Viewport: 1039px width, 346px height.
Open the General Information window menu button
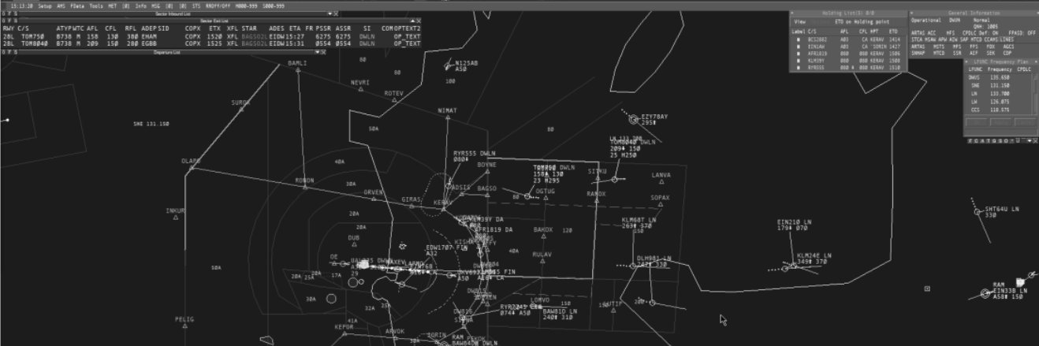912,13
